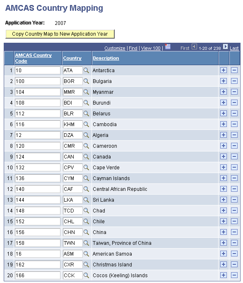This screenshot has width=243, height=283.
Task: Delete the Cambodia row
Action: 234,124
